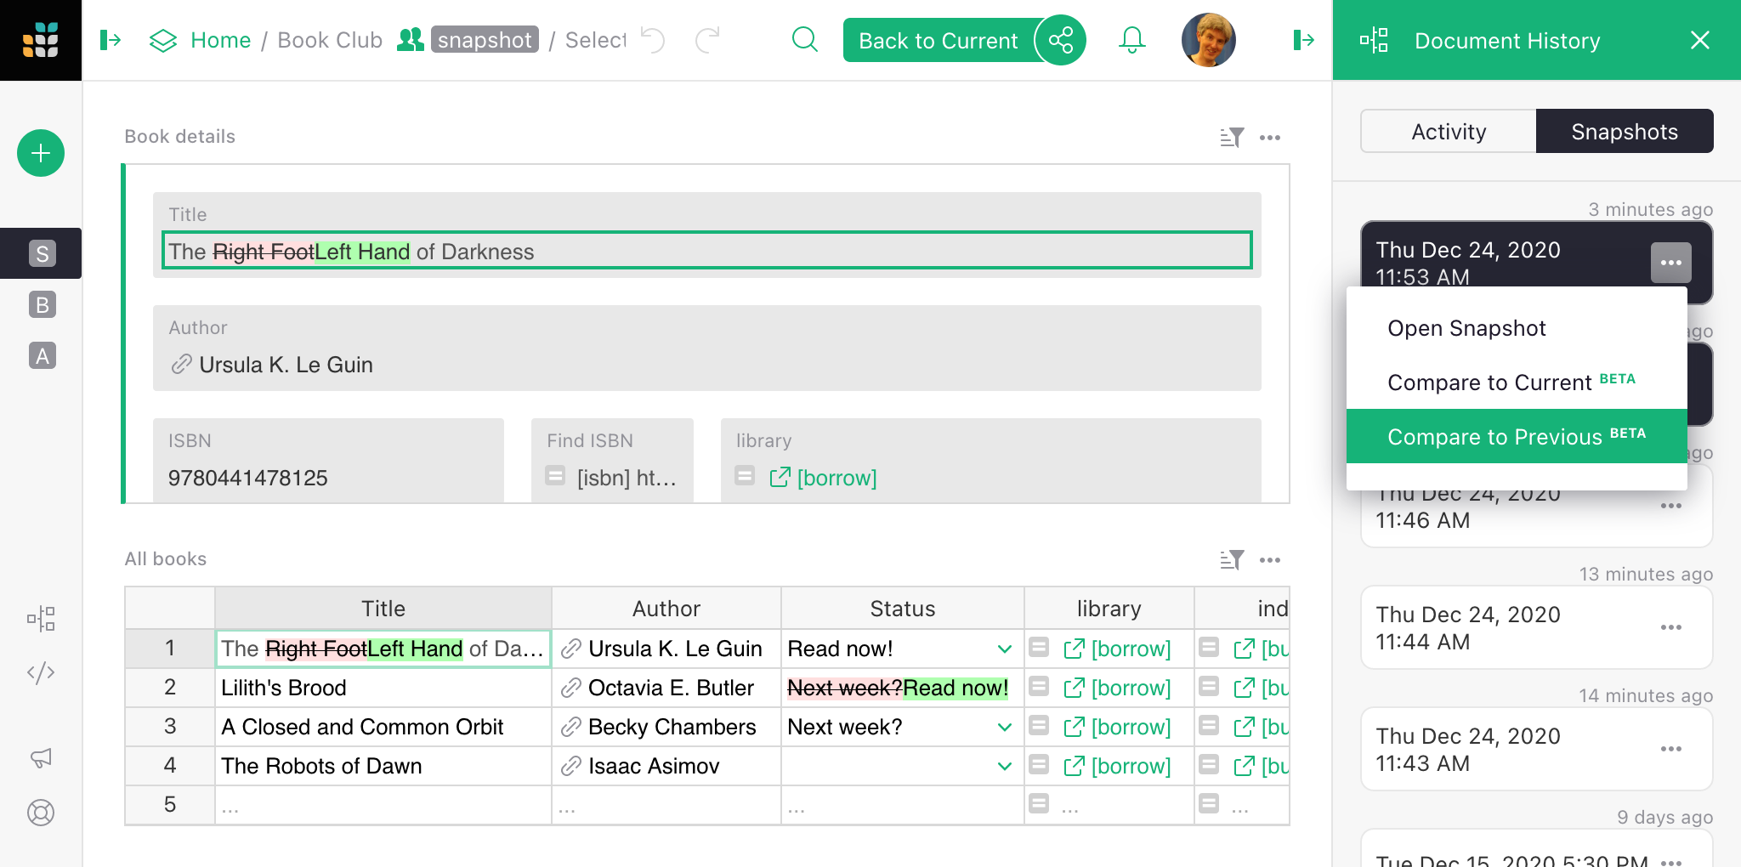This screenshot has height=867, width=1741.
Task: Open the Code View icon in sidebar
Action: pos(41,673)
